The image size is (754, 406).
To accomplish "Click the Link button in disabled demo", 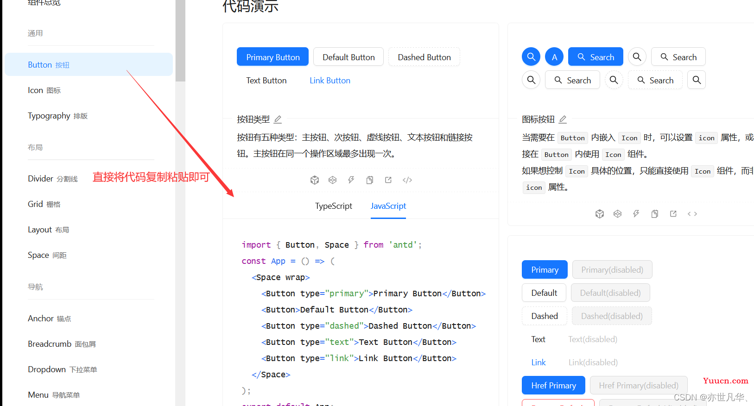I will pos(539,362).
